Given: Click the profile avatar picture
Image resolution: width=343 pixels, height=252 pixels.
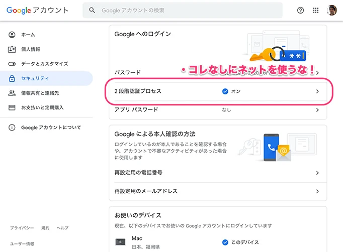Looking at the screenshot, I should 331,10.
